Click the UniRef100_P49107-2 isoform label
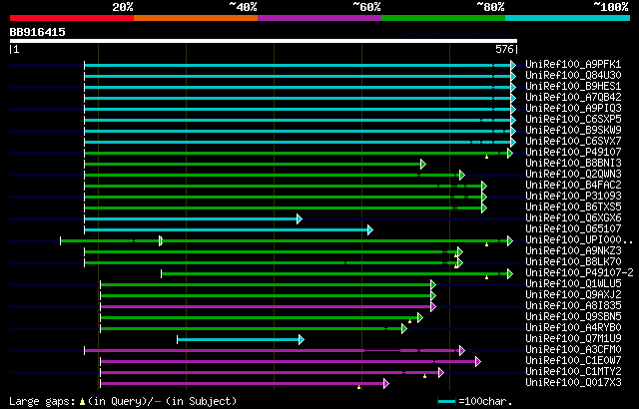 579,273
